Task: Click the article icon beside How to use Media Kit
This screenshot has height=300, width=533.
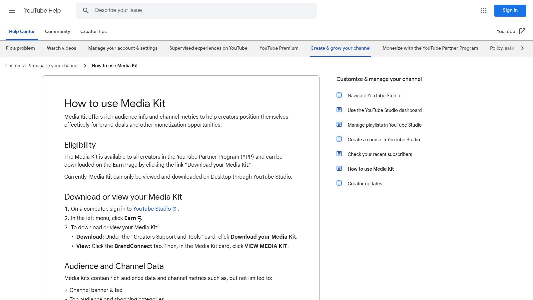Action: click(339, 168)
